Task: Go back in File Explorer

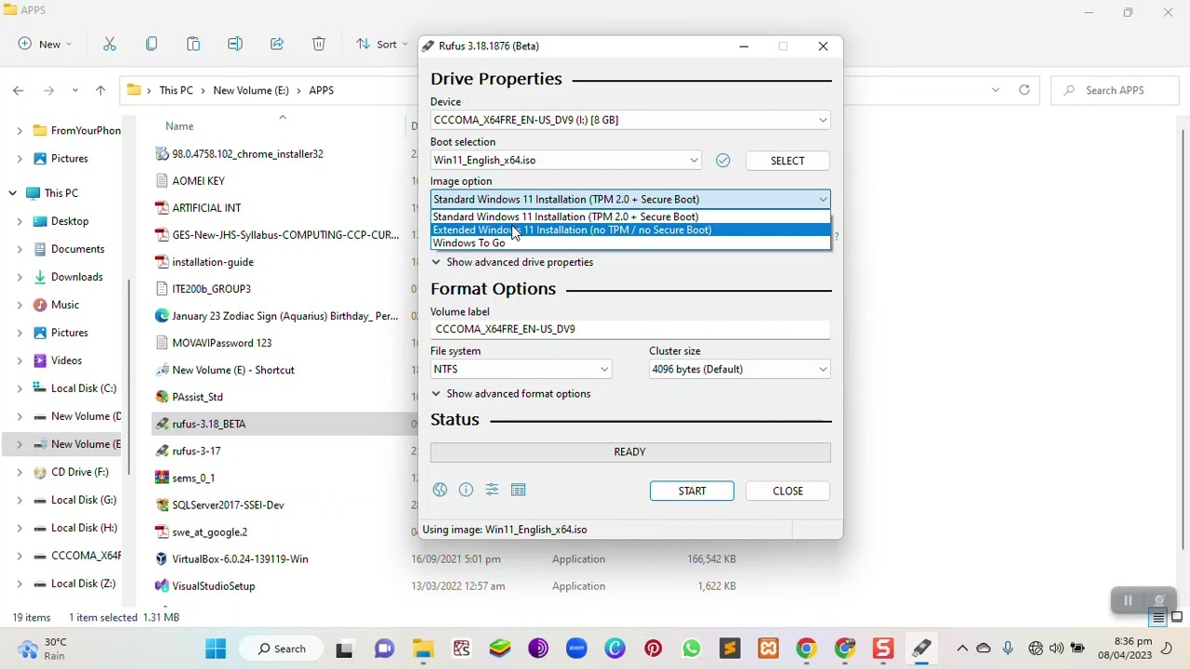Action: coord(19,90)
